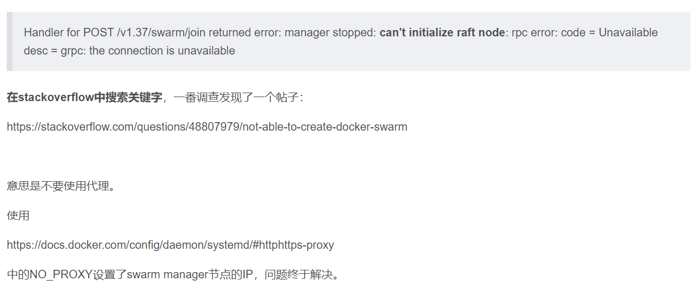This screenshot has height=284, width=696.
Task: Click "not-able-to-create-docker-swarm" in the URL
Action: point(324,127)
